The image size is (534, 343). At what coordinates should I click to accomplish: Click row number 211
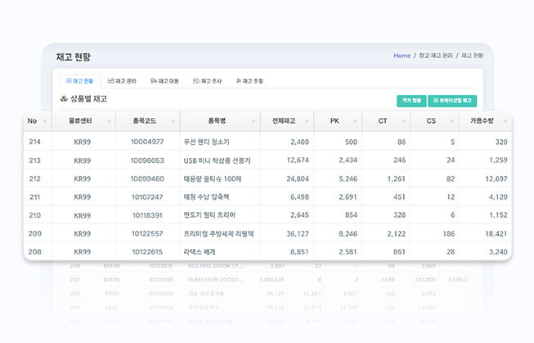(34, 197)
